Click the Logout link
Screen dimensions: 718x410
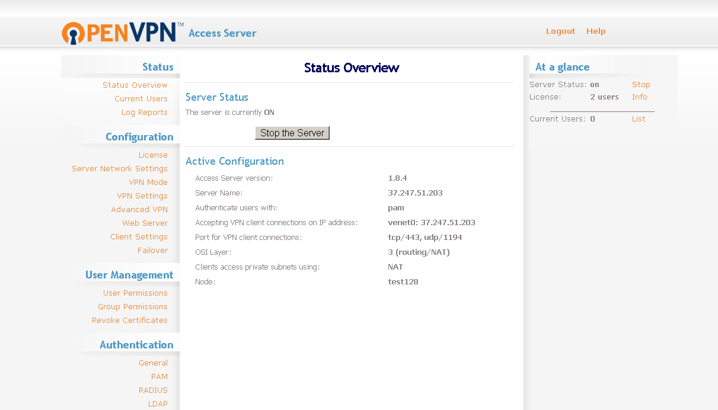560,31
